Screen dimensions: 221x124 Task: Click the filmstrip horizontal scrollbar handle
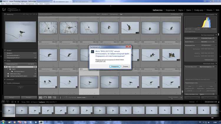212,118
